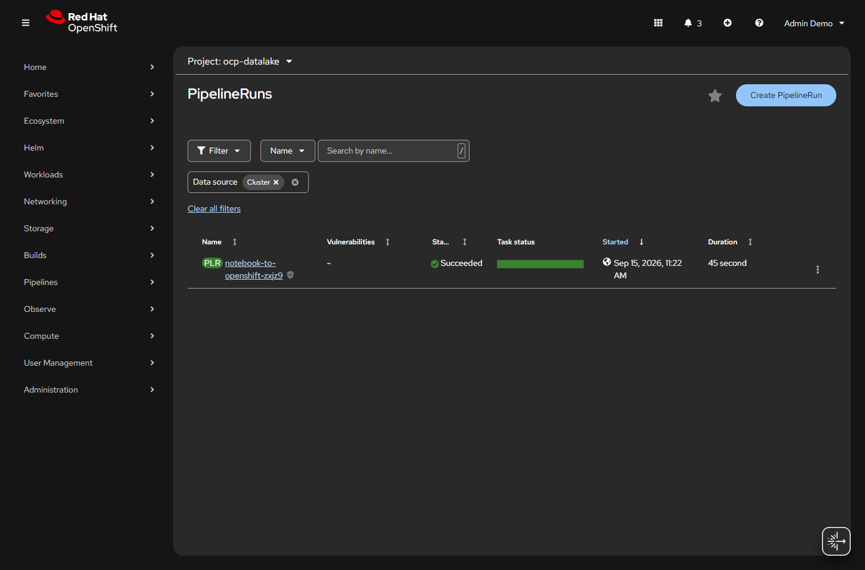The width and height of the screenshot is (865, 570).
Task: Expand the Workloads navigation section
Action: tap(88, 174)
